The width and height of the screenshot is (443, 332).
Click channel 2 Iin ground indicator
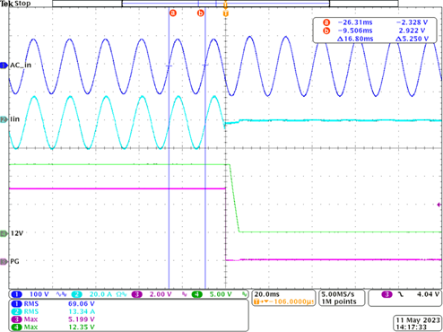point(4,119)
